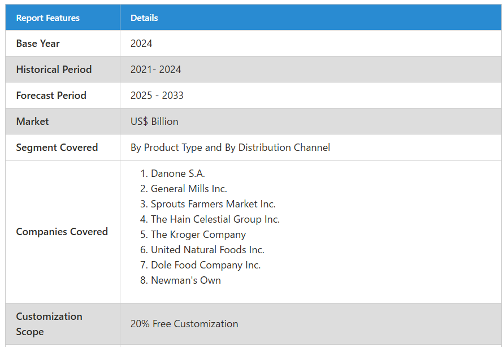The height and width of the screenshot is (347, 503).
Task: Click 'Danone S.A.' in the companies list
Action: 177,173
